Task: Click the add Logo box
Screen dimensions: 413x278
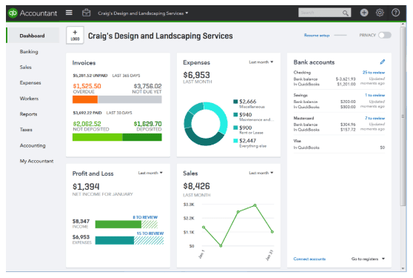Action: (75, 35)
